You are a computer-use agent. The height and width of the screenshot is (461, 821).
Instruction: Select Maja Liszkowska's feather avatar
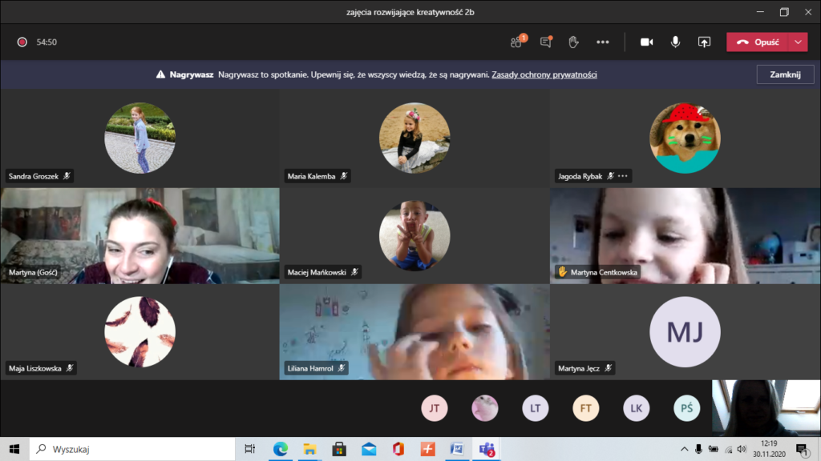[140, 332]
